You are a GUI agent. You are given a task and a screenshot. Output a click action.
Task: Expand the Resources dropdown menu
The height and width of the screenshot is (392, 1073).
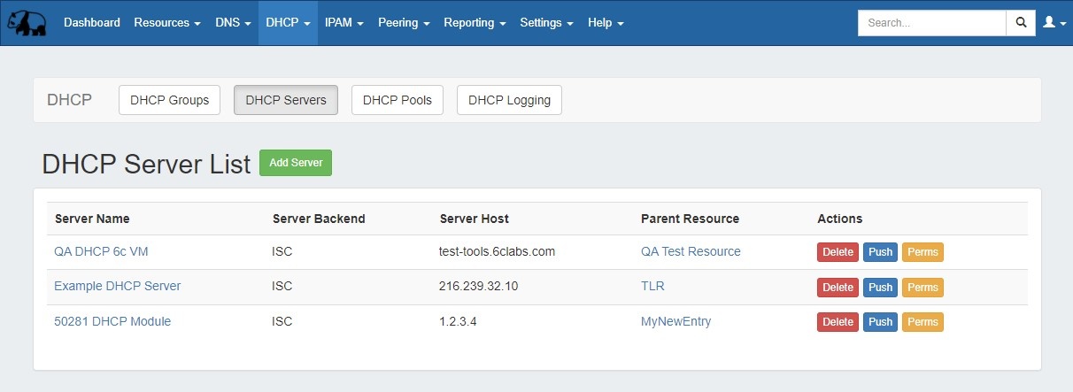pyautogui.click(x=166, y=23)
